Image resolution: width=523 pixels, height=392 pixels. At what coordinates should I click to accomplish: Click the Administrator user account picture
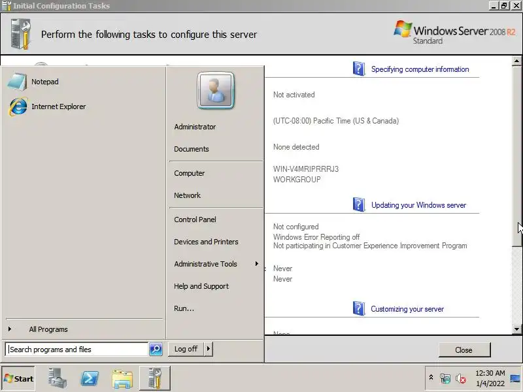tap(216, 91)
